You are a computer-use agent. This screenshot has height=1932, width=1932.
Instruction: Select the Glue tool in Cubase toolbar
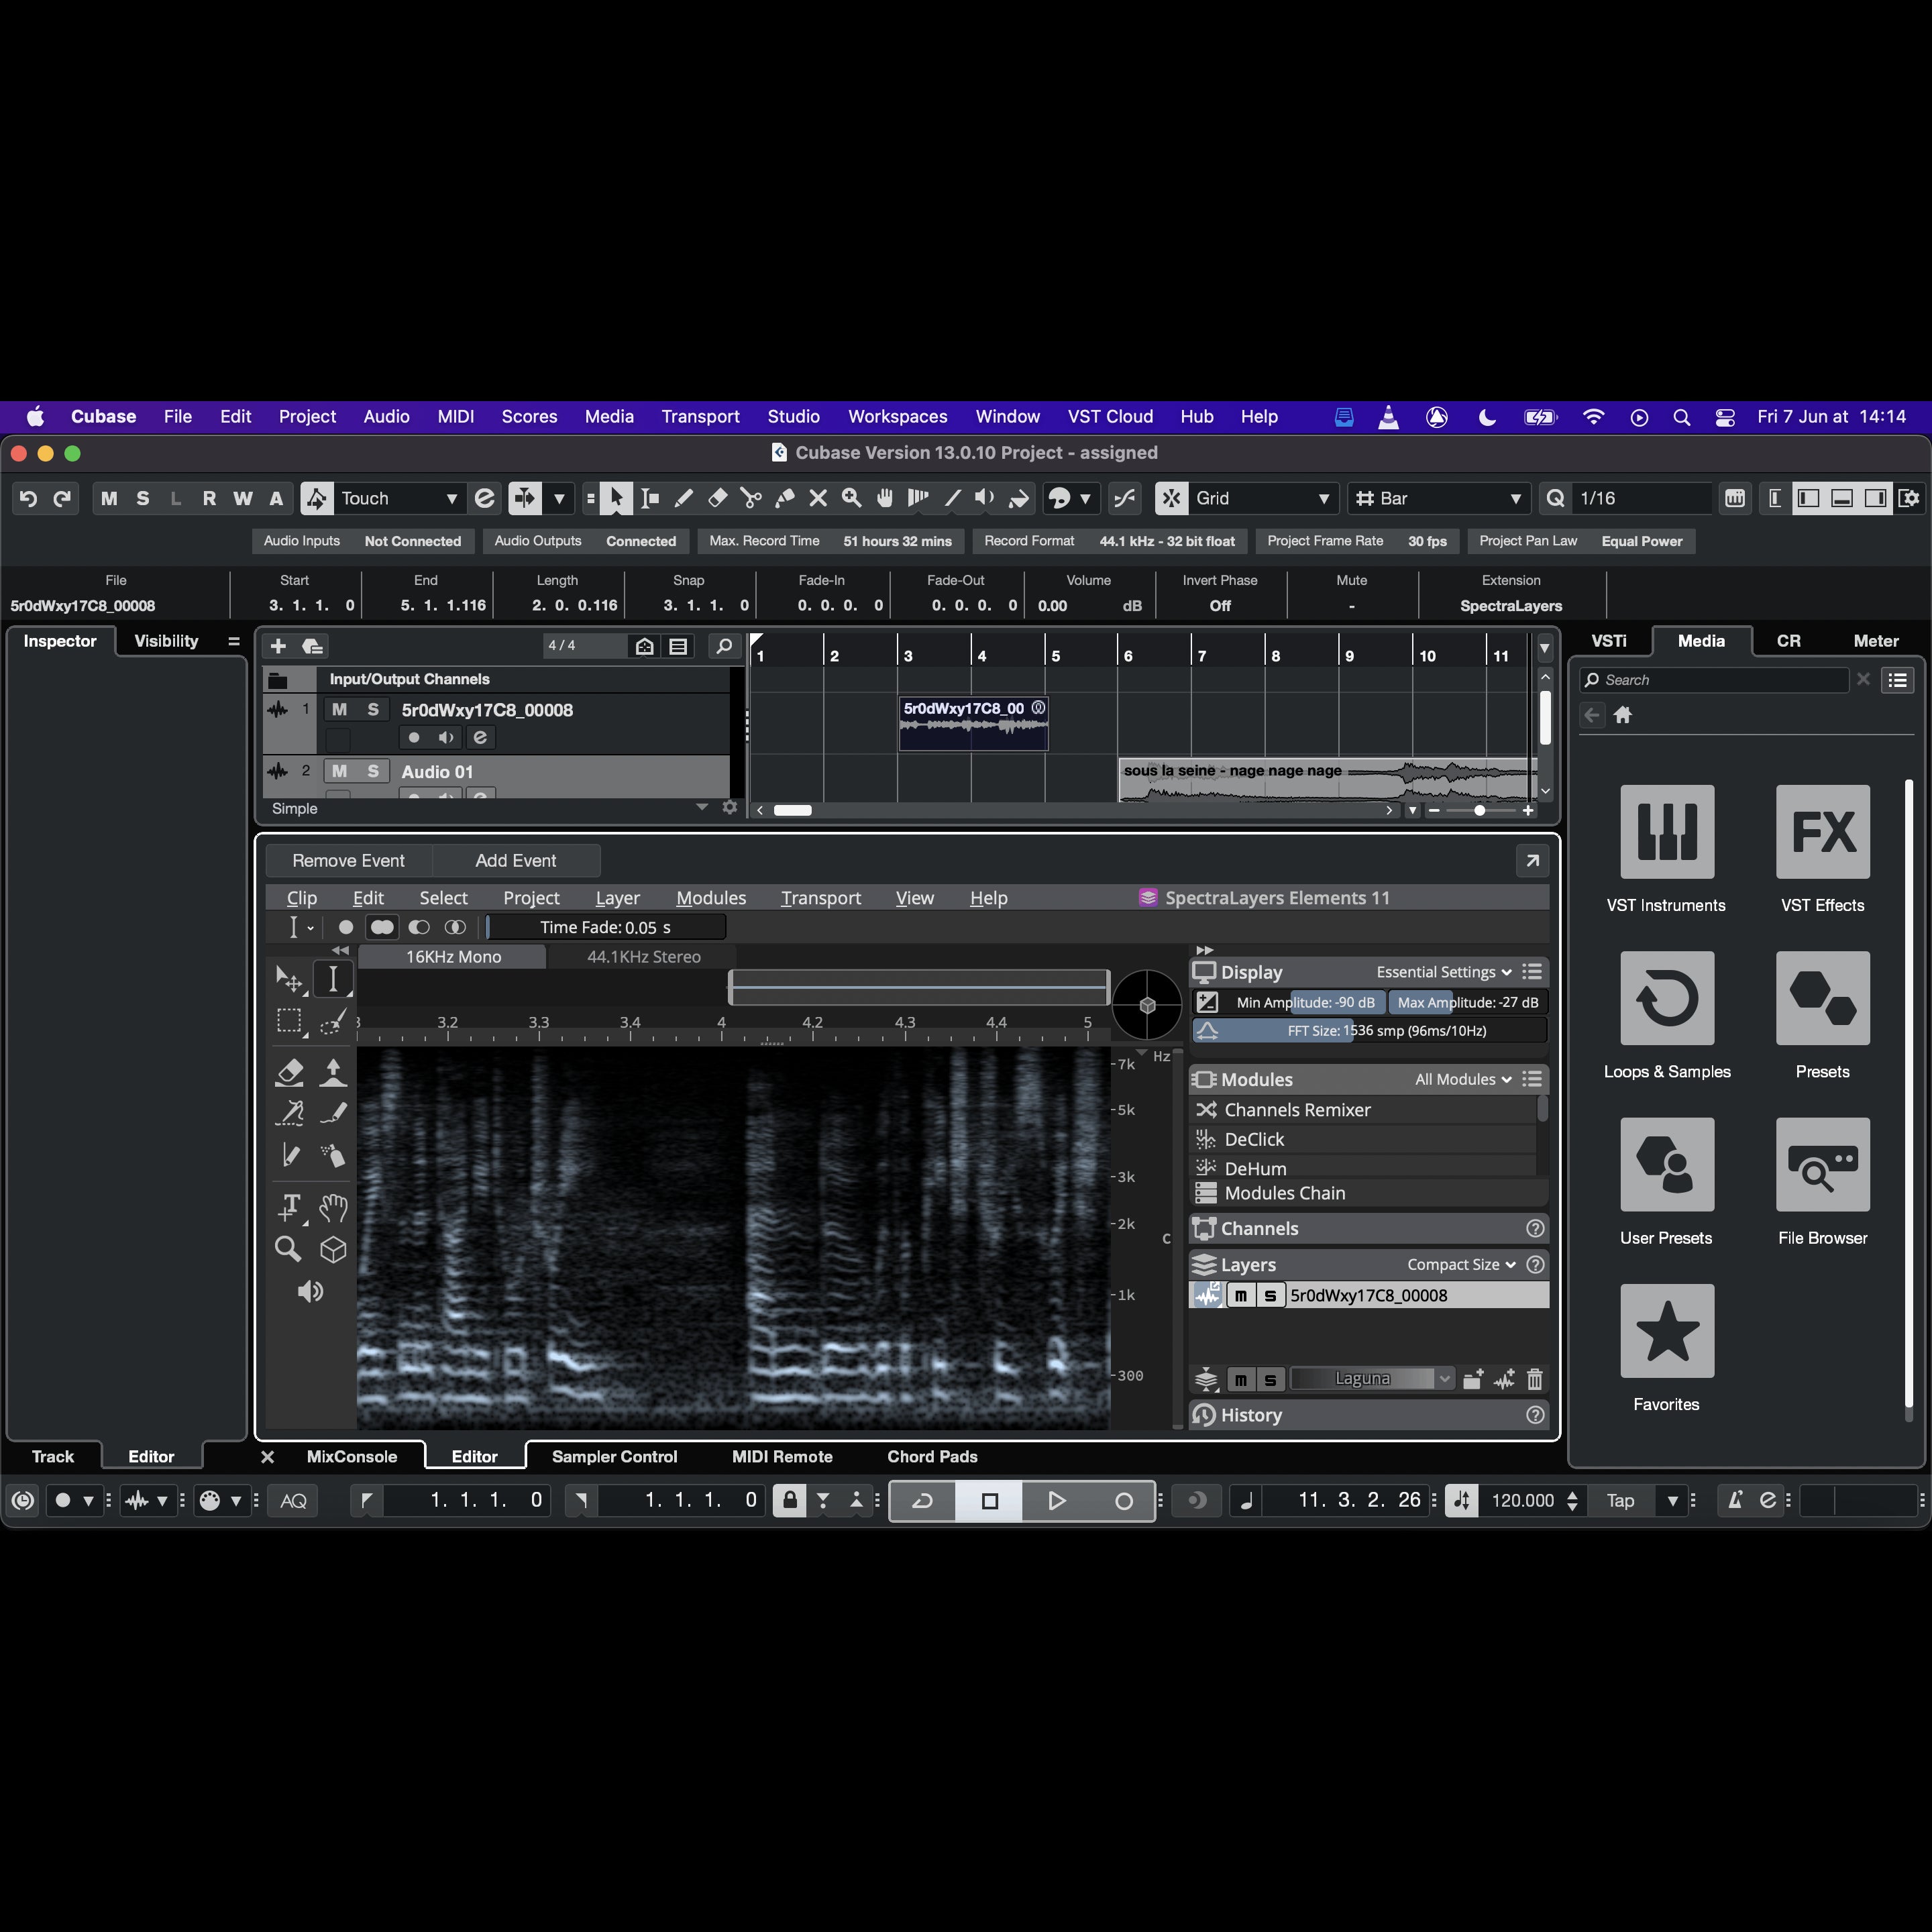pos(785,498)
